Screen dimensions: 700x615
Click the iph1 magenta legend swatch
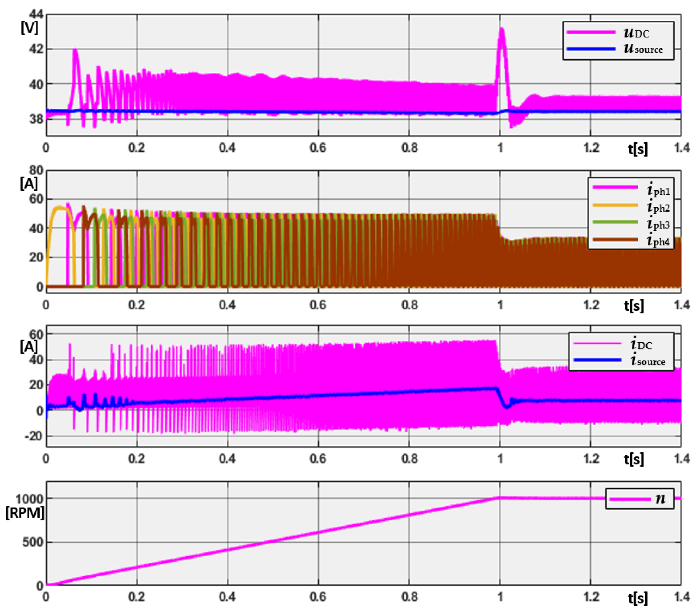click(x=615, y=187)
